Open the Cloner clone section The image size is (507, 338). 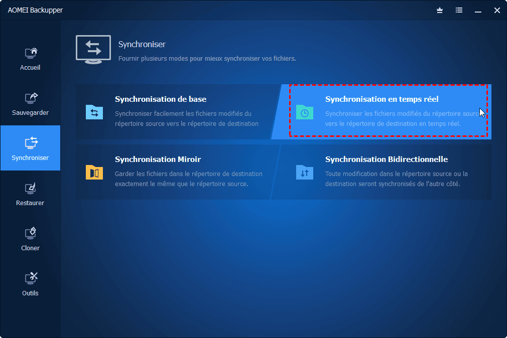pos(30,239)
